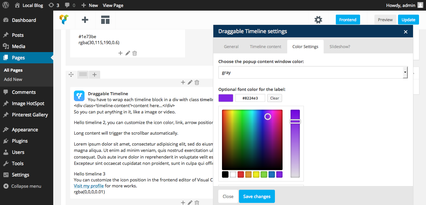426x205 pixels.
Task: Click the hex color input field
Action: click(x=250, y=98)
